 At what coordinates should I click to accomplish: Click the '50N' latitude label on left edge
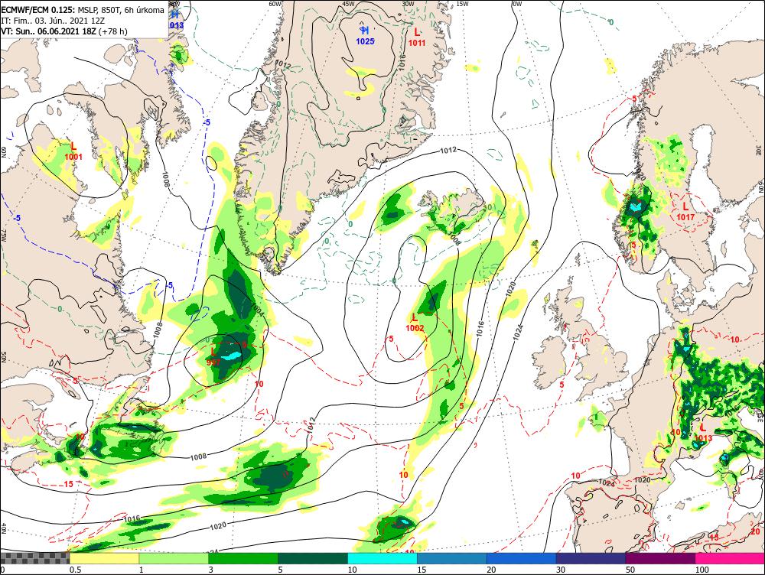click(4, 356)
